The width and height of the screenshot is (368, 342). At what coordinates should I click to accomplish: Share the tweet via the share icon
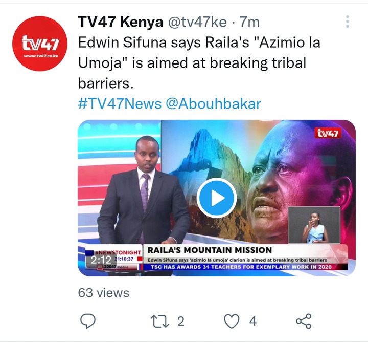[x=304, y=321]
